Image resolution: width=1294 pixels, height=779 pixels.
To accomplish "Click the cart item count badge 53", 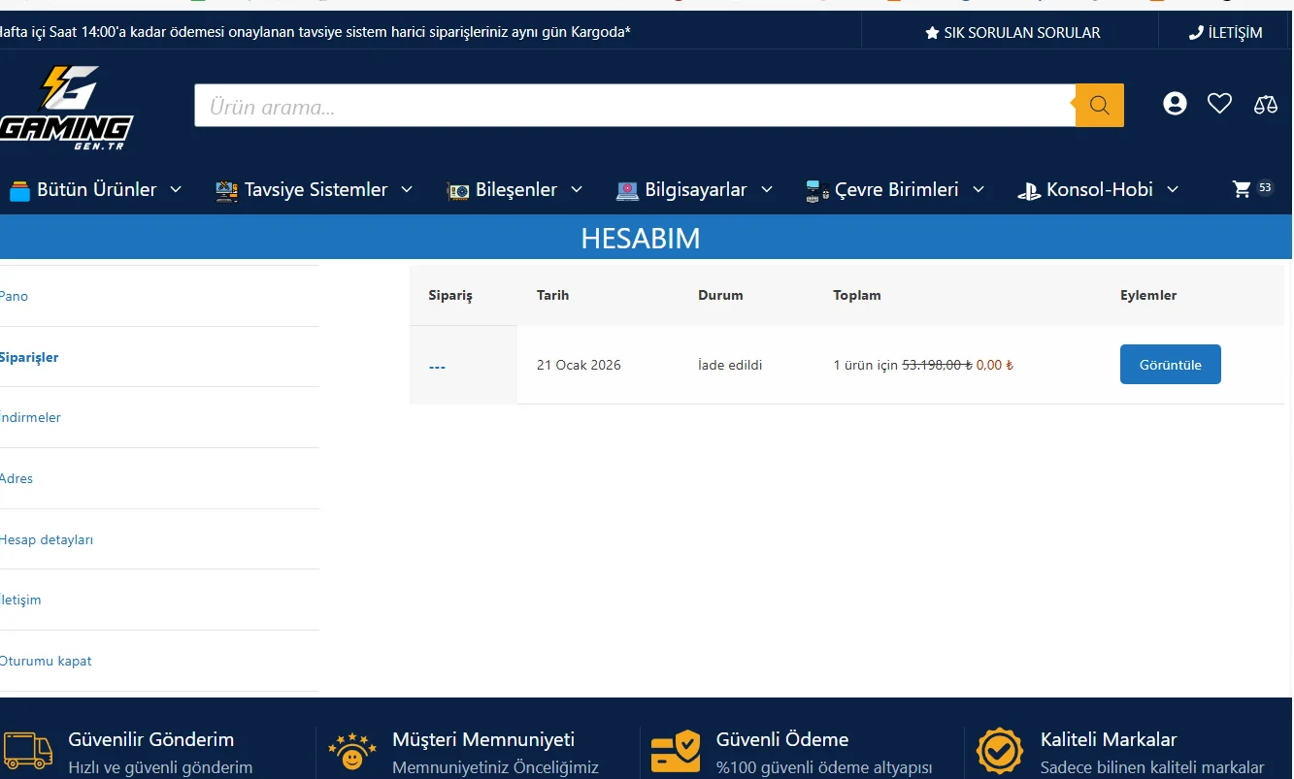I will tap(1265, 187).
